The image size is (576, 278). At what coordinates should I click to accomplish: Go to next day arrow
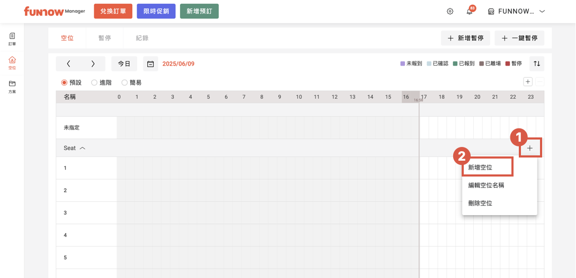pyautogui.click(x=93, y=64)
